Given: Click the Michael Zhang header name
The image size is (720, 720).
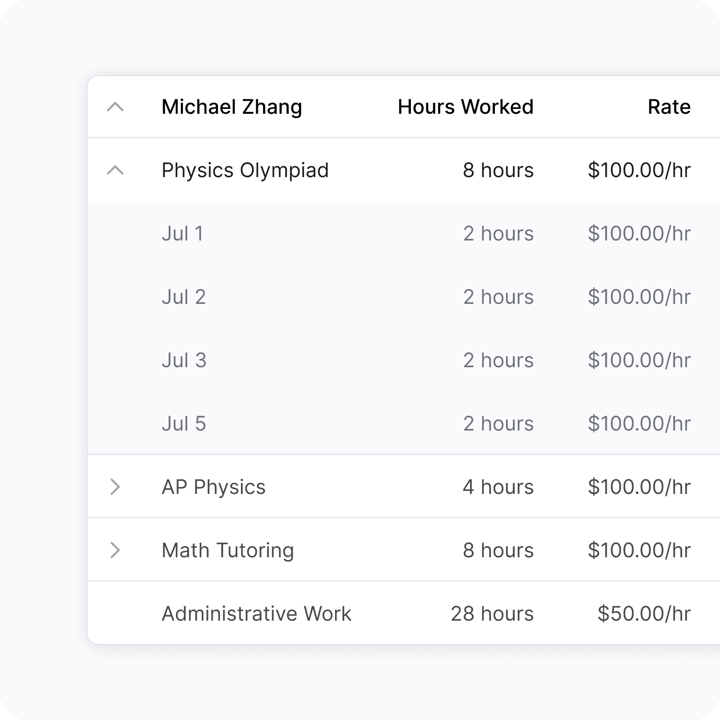Looking at the screenshot, I should [232, 107].
